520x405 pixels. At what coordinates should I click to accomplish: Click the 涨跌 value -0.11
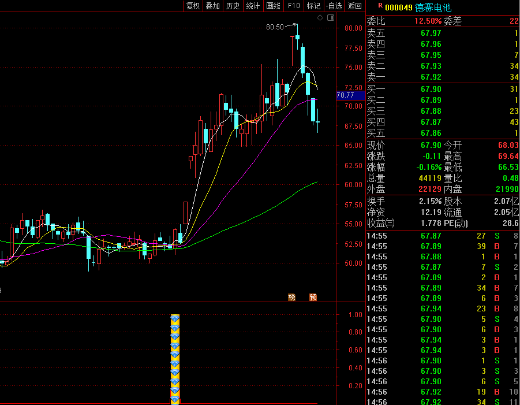click(x=432, y=156)
